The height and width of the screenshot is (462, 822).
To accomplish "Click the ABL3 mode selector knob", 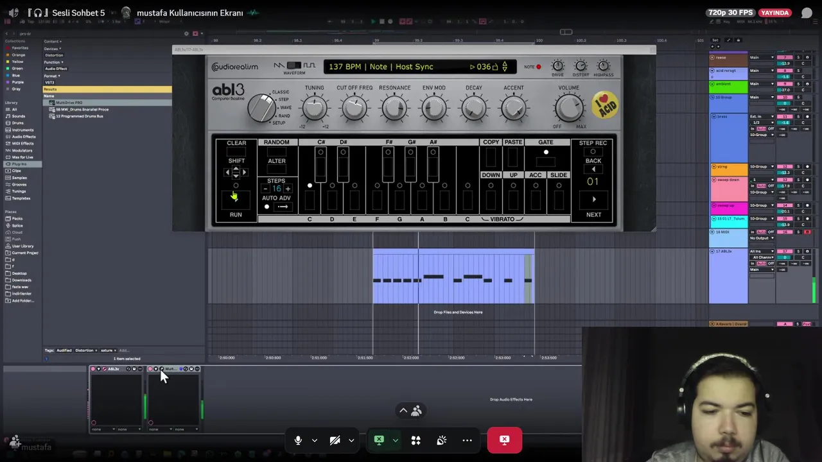I will coord(261,108).
